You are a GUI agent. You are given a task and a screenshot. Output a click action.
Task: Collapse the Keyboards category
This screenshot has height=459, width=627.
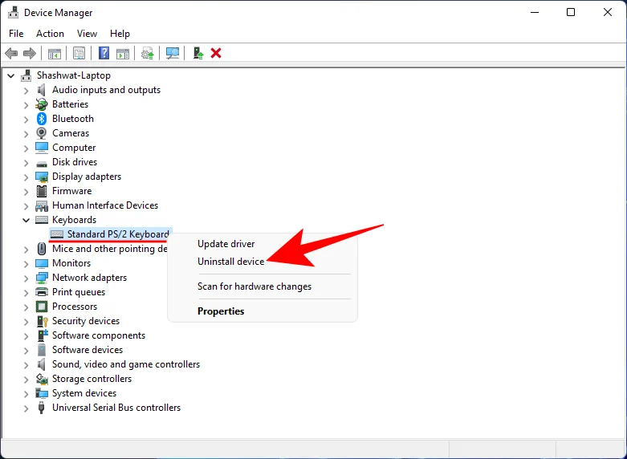[x=26, y=220]
